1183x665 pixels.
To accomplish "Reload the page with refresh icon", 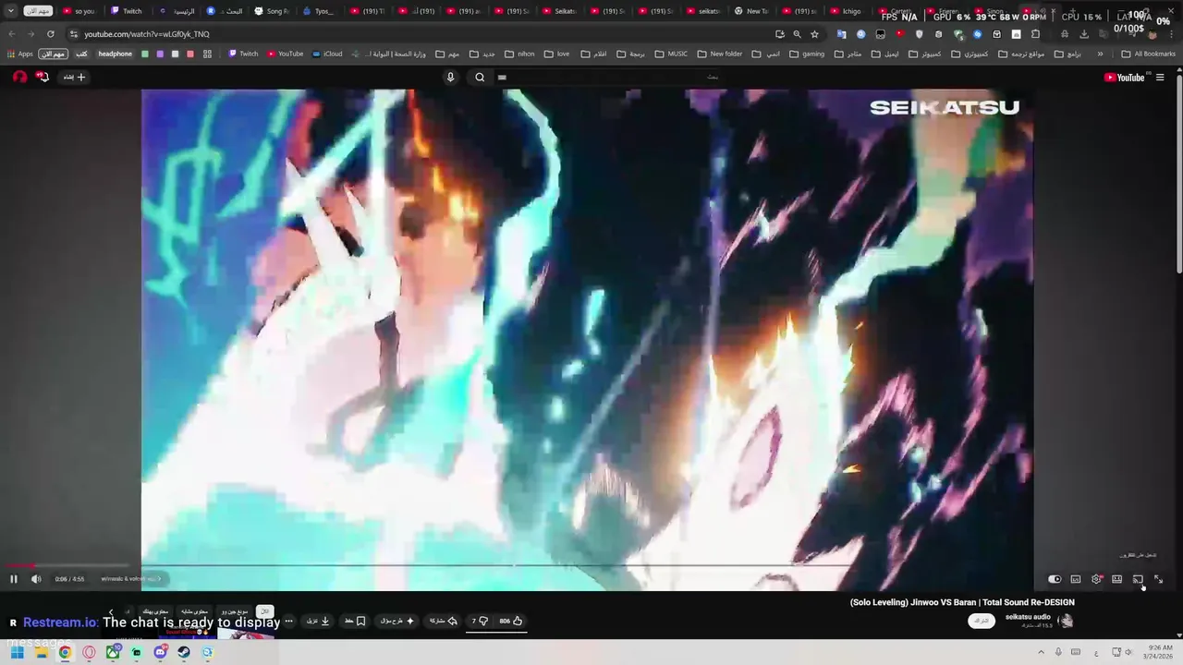I will coord(50,34).
